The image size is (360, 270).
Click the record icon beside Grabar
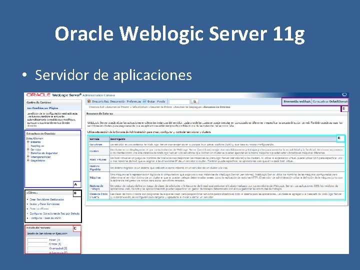[x=144, y=101]
